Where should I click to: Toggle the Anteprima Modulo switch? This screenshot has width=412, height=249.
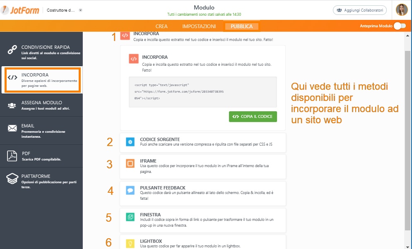(x=399, y=26)
